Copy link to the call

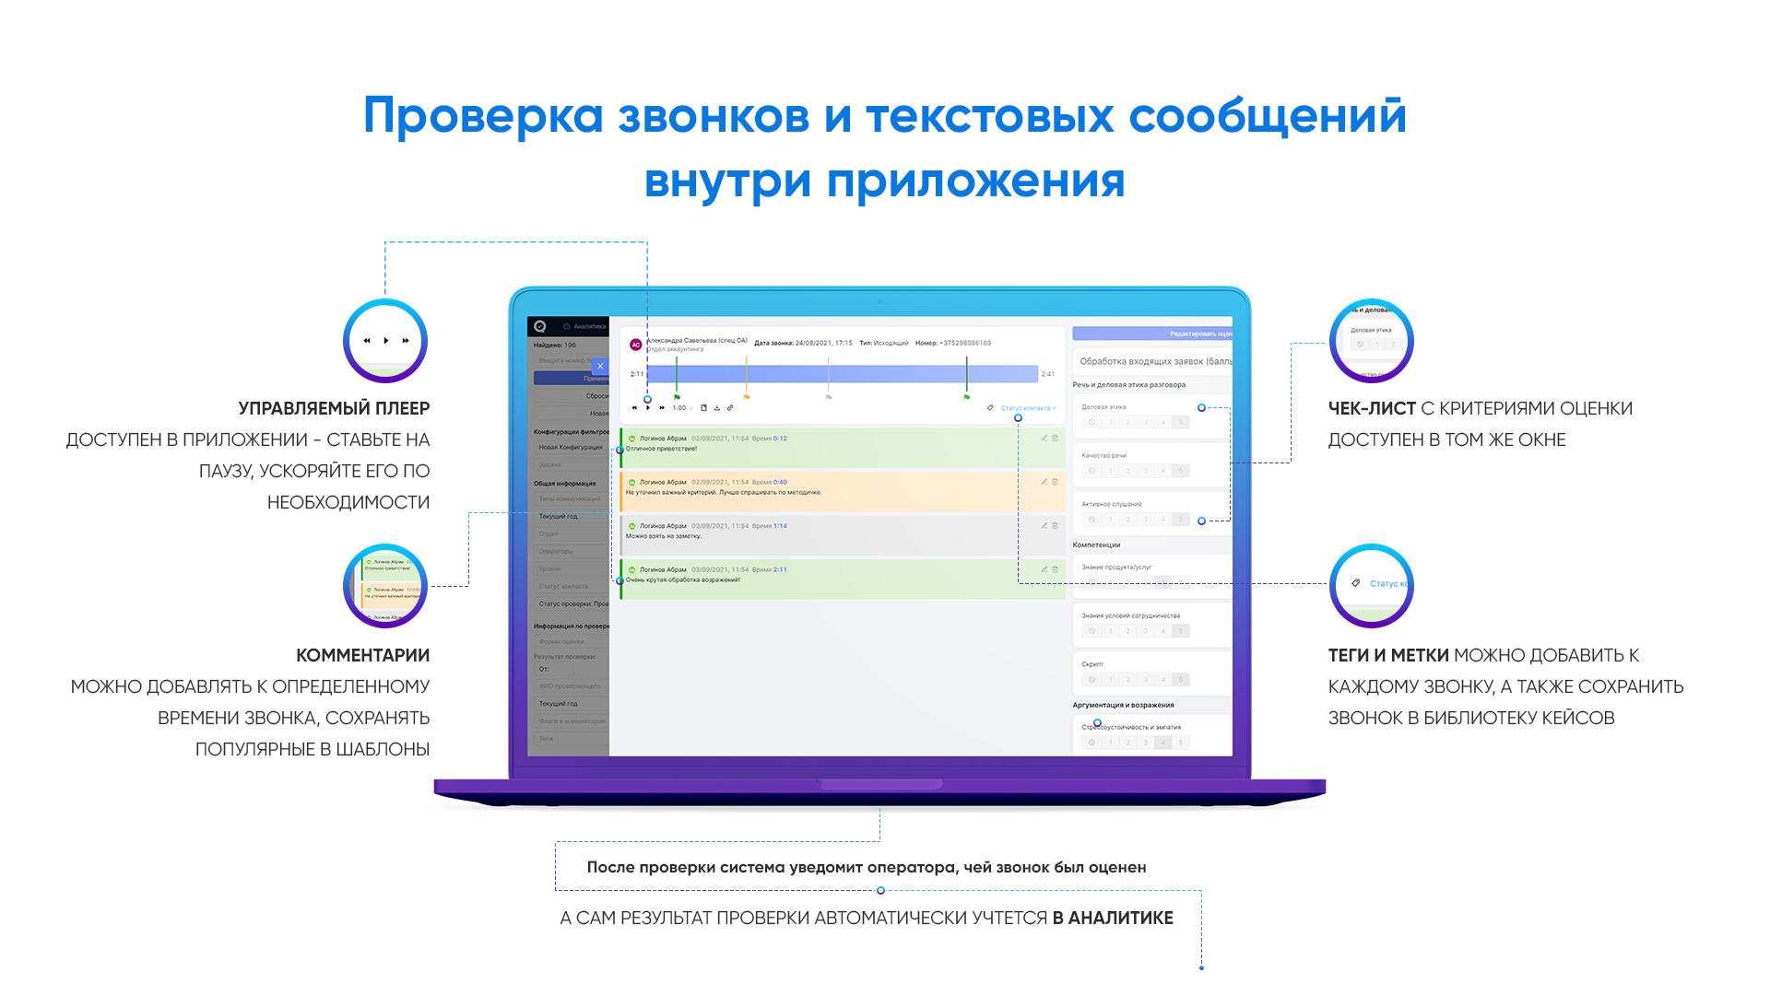click(730, 407)
